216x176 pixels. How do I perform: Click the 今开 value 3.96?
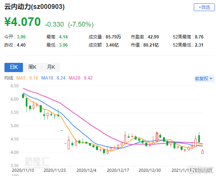(21, 37)
